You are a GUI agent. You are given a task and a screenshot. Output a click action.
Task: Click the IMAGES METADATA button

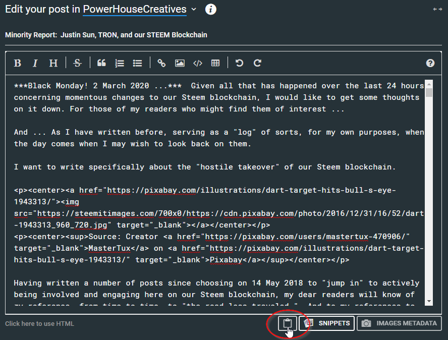click(x=399, y=323)
